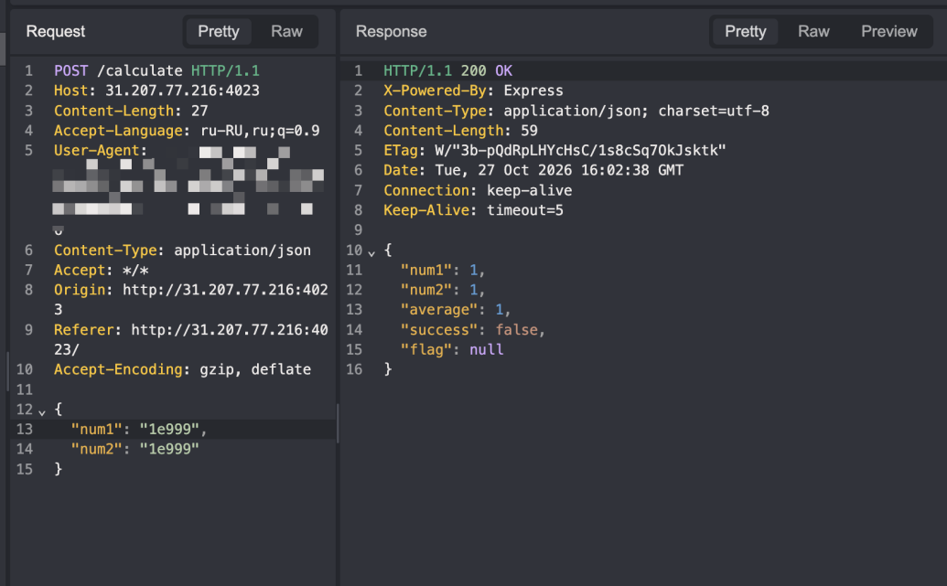
Task: Collapse request JSON body chevron
Action: click(x=42, y=412)
